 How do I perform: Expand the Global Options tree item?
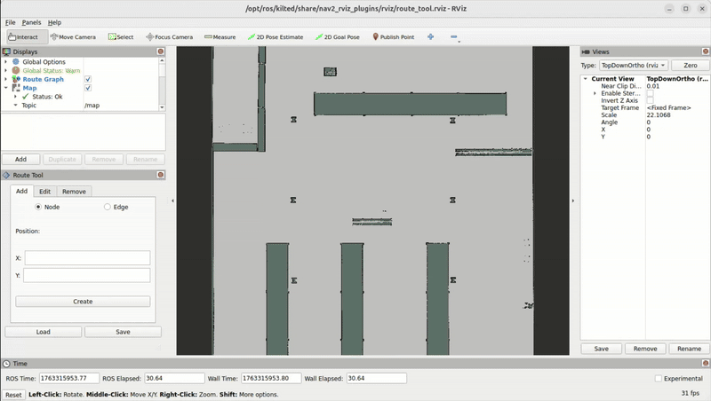(x=5, y=61)
